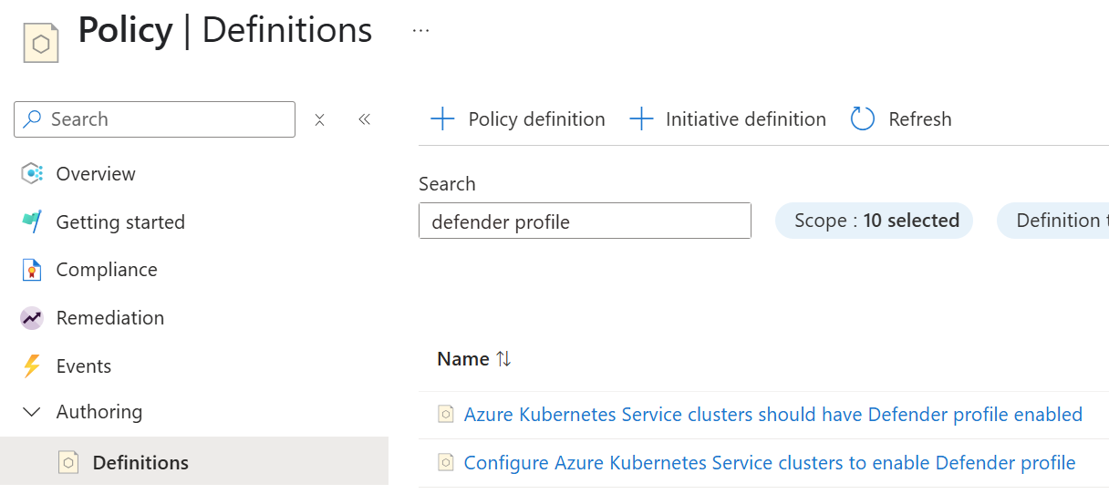
Task: Clear the sidebar search with the X icon
Action: [319, 119]
